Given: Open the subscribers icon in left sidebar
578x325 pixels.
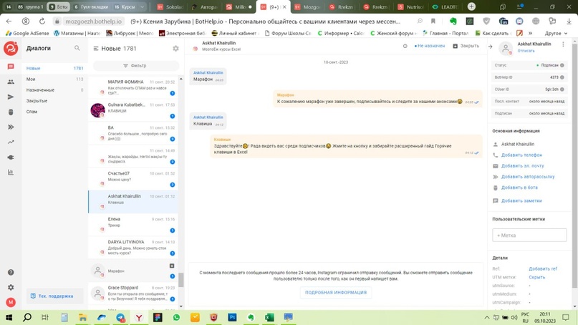Looking at the screenshot, I should click(11, 82).
